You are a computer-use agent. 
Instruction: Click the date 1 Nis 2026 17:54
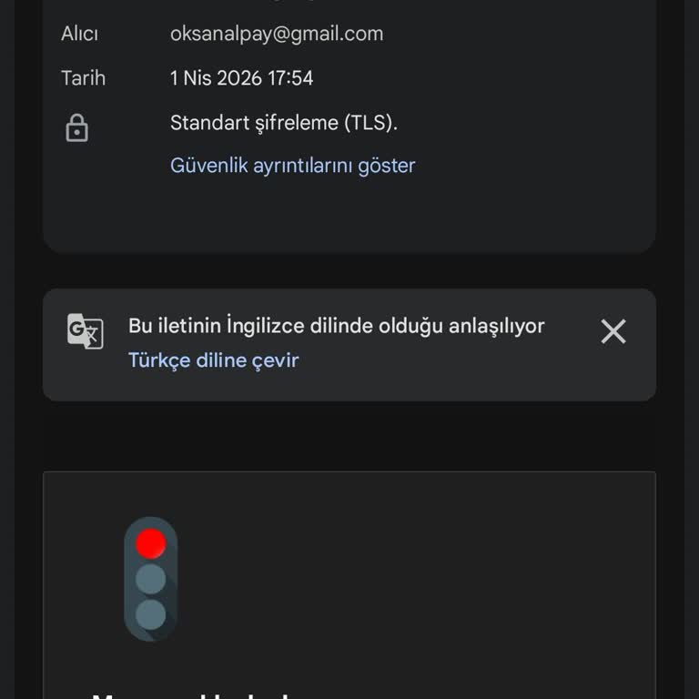[x=241, y=78]
